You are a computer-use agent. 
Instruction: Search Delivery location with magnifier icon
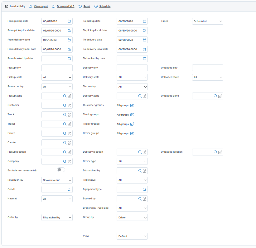(x=140, y=152)
